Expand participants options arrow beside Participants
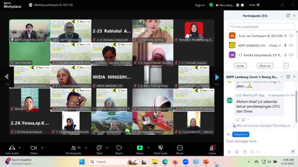298x167 pixels. 86,148
